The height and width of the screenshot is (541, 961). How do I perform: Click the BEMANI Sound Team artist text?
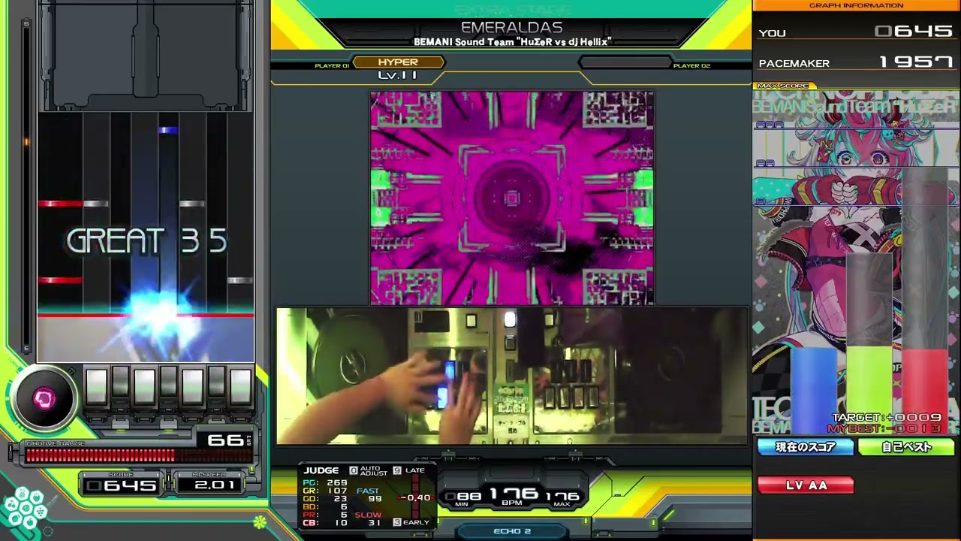coord(512,42)
